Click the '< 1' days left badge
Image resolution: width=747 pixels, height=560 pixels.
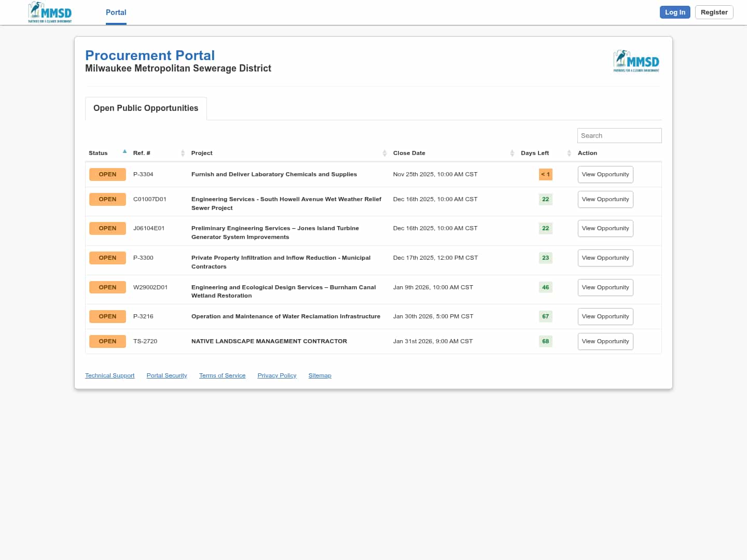coord(545,174)
